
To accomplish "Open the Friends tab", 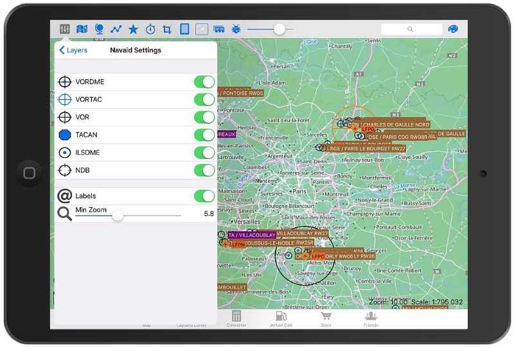I will (x=371, y=319).
